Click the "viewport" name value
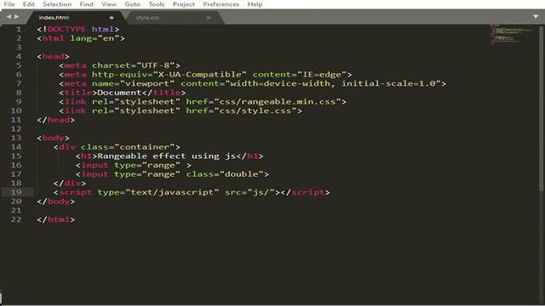The width and height of the screenshot is (545, 306). [147, 83]
